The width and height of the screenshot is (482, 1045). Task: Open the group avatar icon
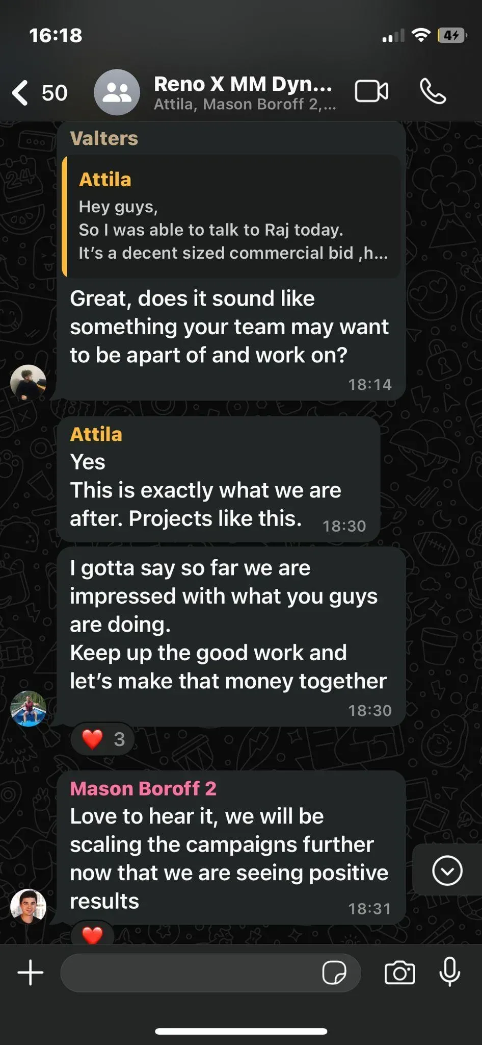[x=117, y=92]
